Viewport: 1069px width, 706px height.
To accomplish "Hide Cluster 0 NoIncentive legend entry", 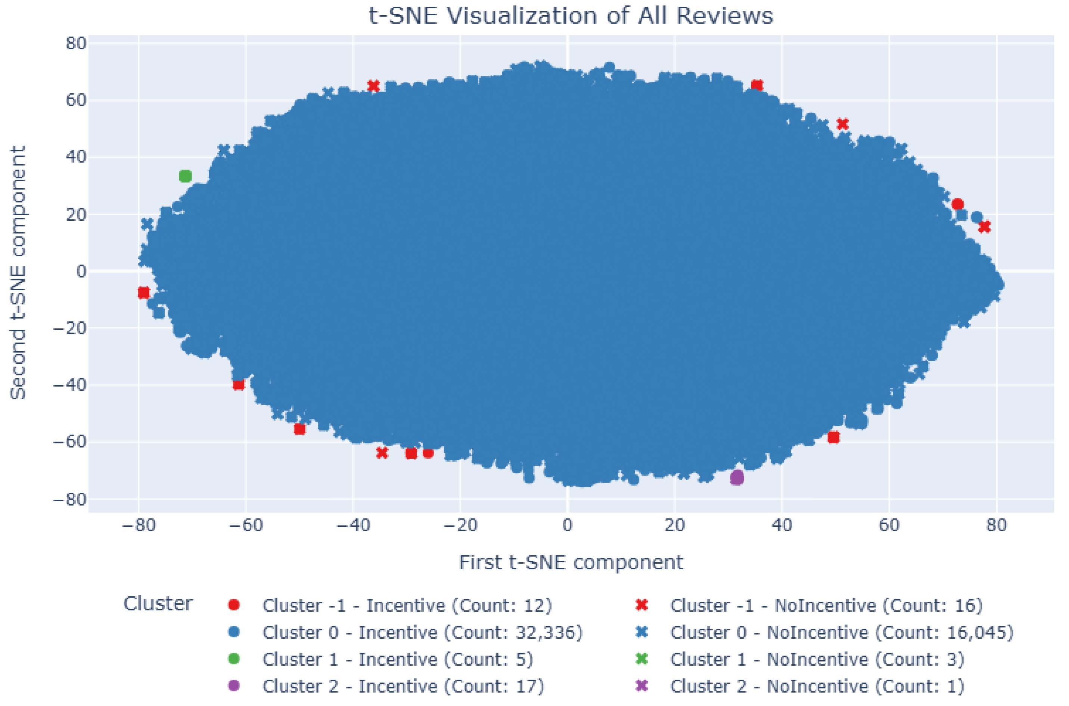I will (842, 633).
